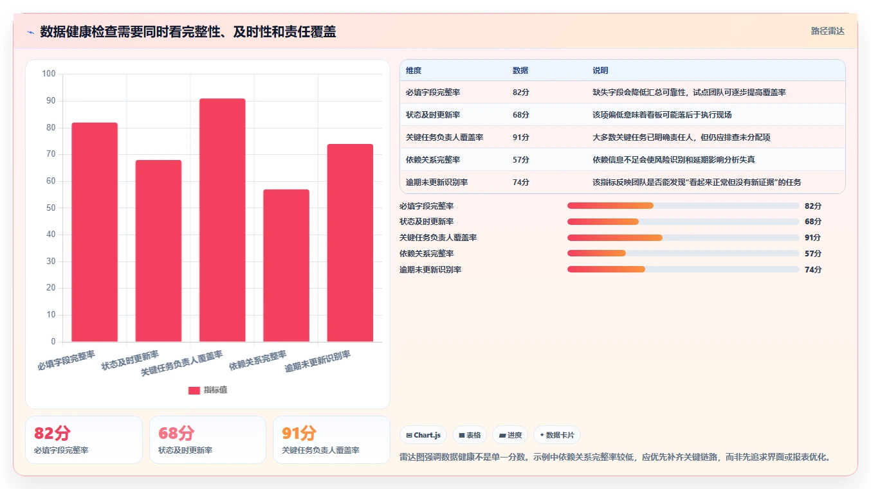Click the 数据卡片 tag chip
The height and width of the screenshot is (489, 871).
556,435
